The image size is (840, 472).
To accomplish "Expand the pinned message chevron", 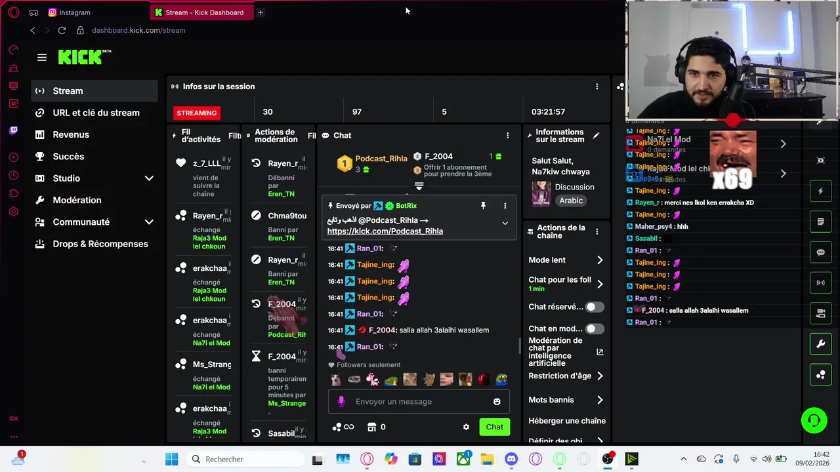I will (x=505, y=224).
